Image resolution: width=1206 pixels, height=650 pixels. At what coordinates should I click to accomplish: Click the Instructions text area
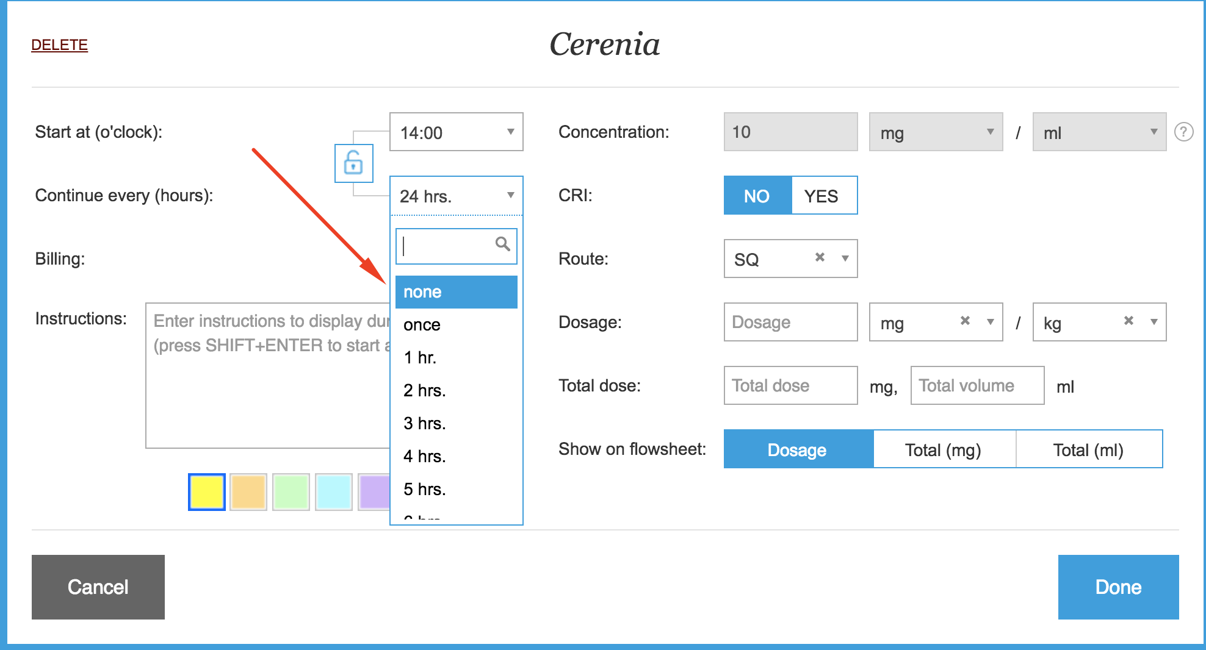pos(268,376)
